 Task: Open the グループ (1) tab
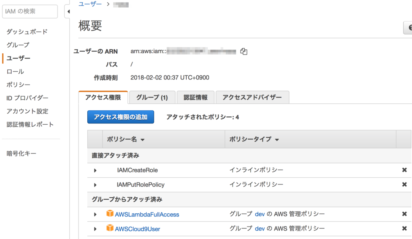[x=152, y=97]
